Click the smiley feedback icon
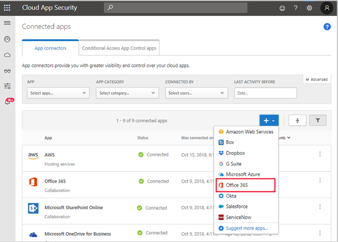Viewport: 338px width, 242px height. (282, 8)
